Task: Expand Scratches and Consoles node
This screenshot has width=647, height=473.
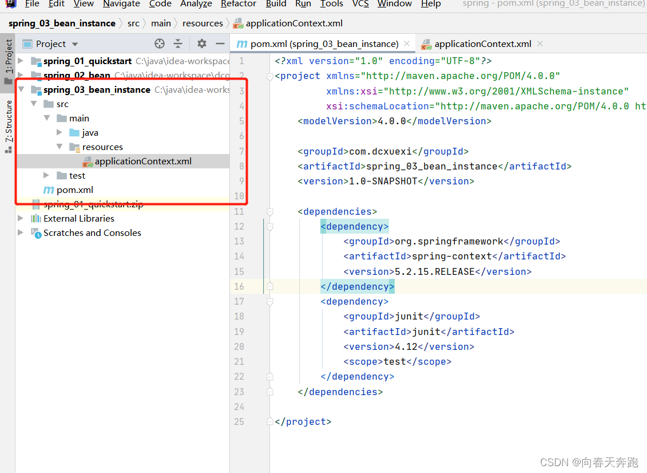Action: [21, 232]
